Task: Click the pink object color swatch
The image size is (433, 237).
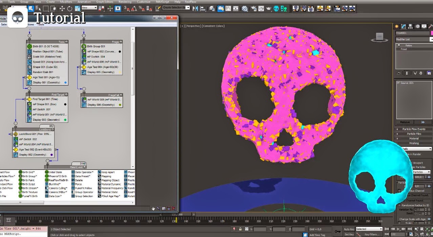Action: click(x=432, y=33)
